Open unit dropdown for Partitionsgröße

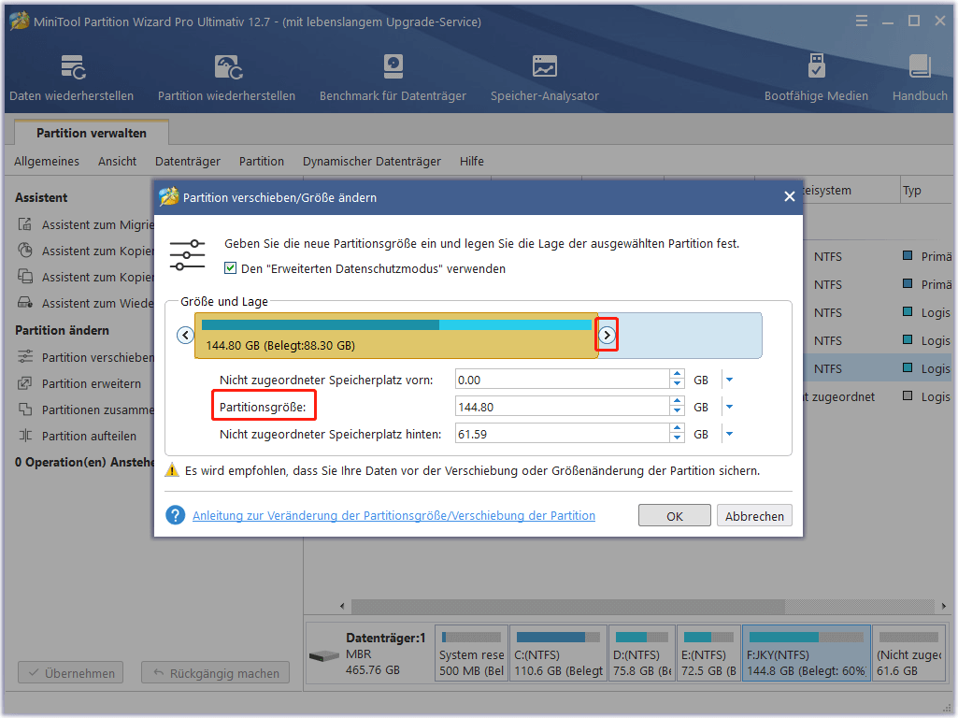click(729, 407)
